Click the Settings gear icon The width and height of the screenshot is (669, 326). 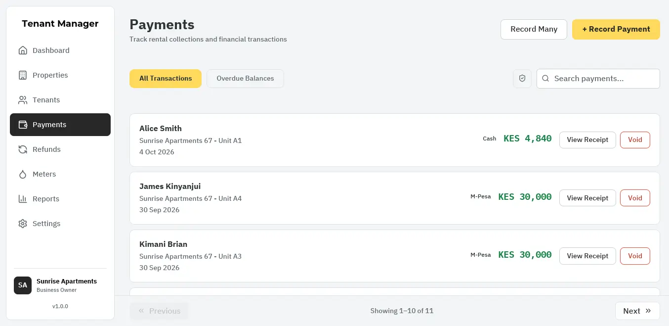[x=23, y=224]
